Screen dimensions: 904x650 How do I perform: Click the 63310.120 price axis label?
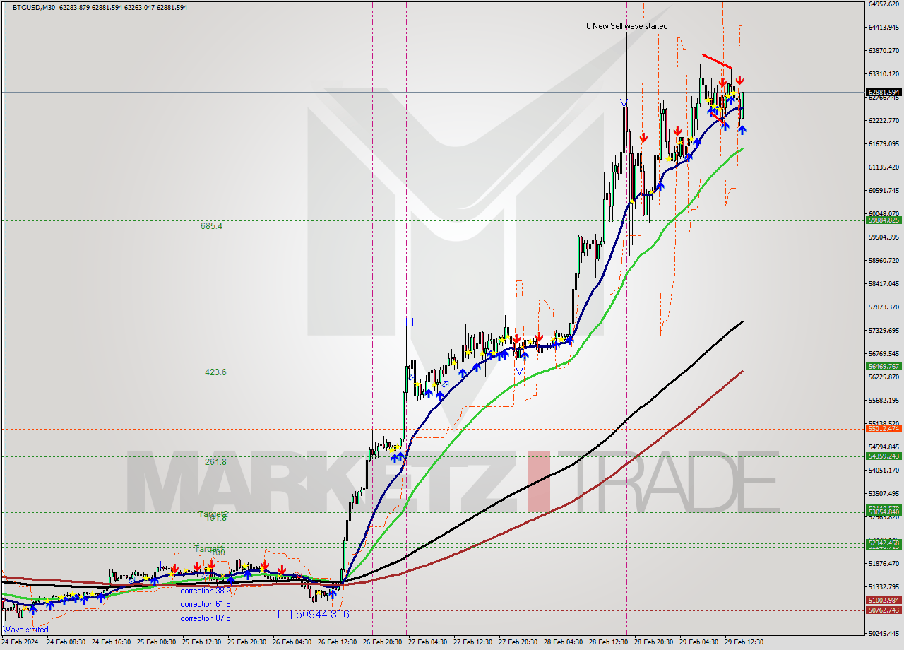coord(884,74)
